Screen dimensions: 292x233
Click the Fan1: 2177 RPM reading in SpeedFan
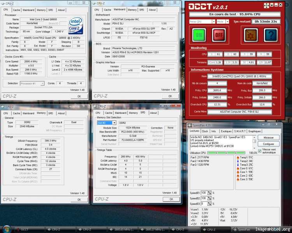(x=200, y=158)
